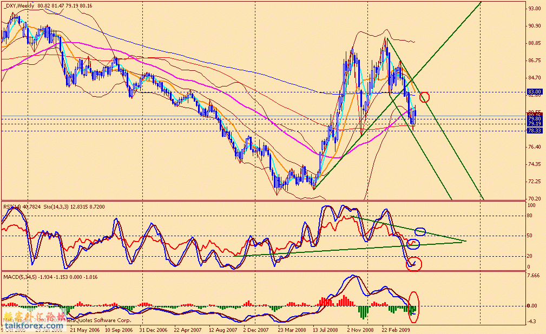Click the 31 Dec 2006 date label
546x334 pixels.
click(153, 330)
